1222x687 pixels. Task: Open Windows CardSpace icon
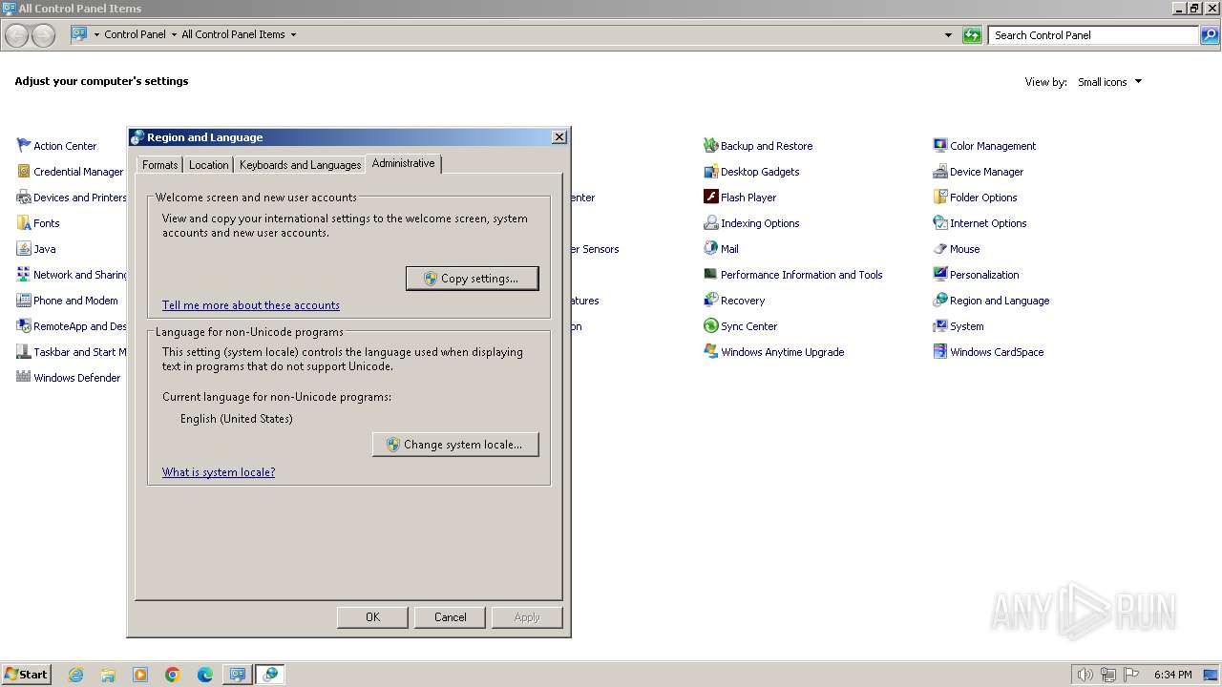[939, 352]
